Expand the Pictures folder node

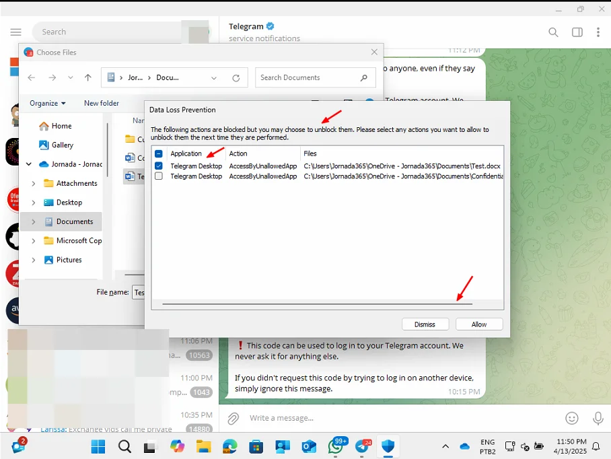34,260
